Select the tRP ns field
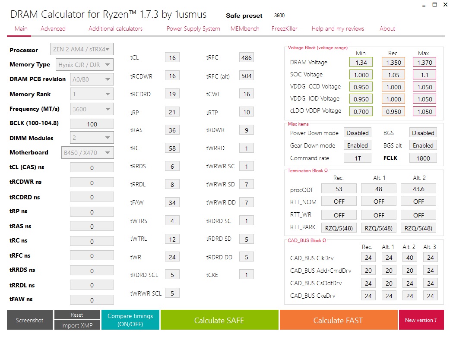Viewport: 453px width, 337px height. (92, 212)
